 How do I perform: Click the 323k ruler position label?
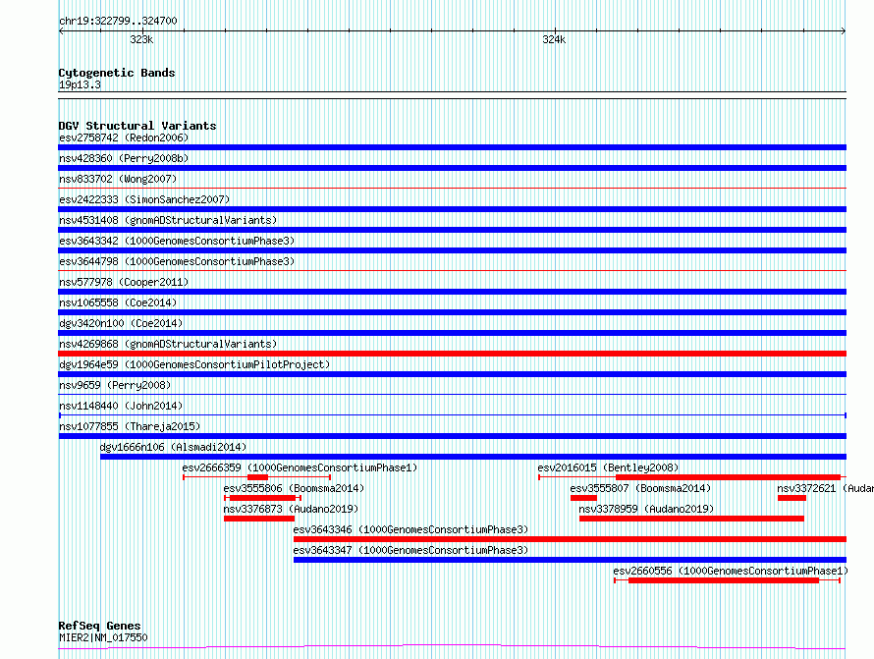coord(141,39)
